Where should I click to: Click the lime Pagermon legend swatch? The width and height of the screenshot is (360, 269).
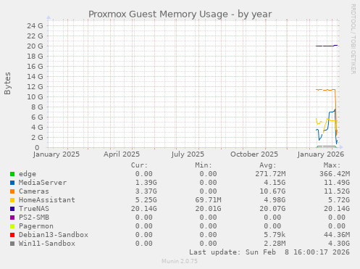point(12,226)
